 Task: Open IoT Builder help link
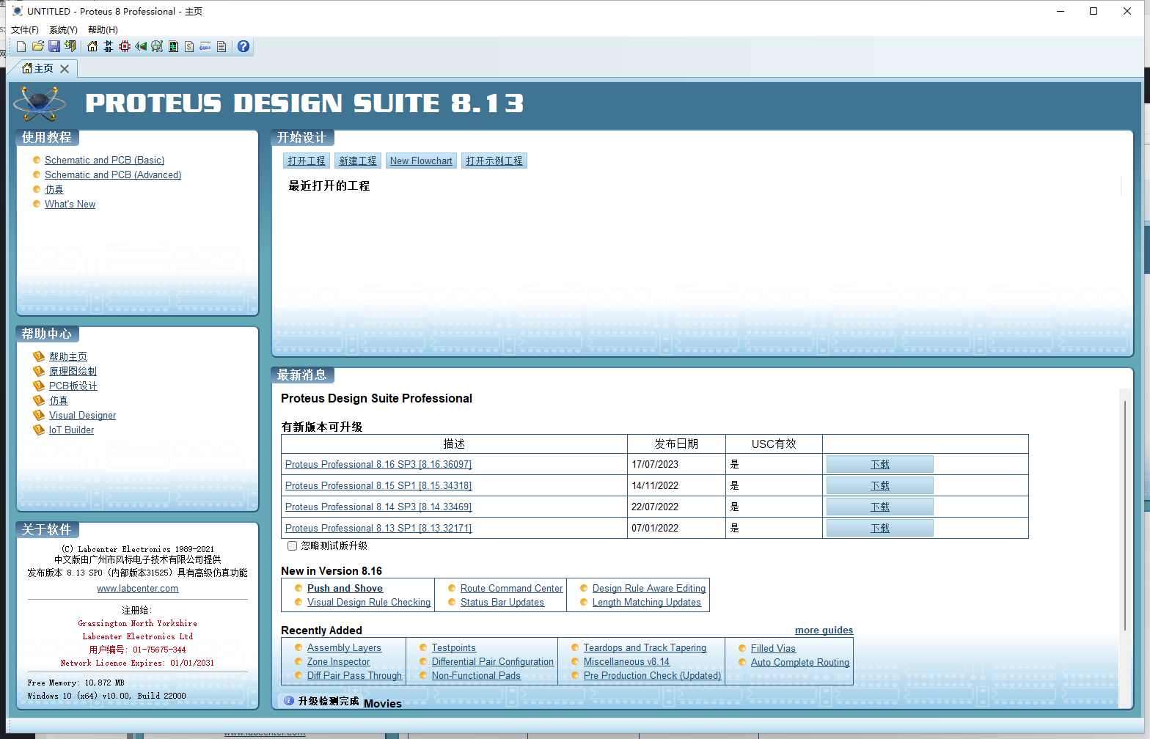coord(71,430)
